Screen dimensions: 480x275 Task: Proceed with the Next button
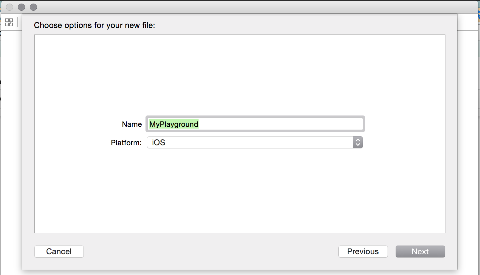click(x=420, y=251)
